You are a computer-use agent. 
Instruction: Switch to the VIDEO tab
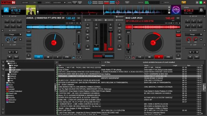(x=98, y=20)
